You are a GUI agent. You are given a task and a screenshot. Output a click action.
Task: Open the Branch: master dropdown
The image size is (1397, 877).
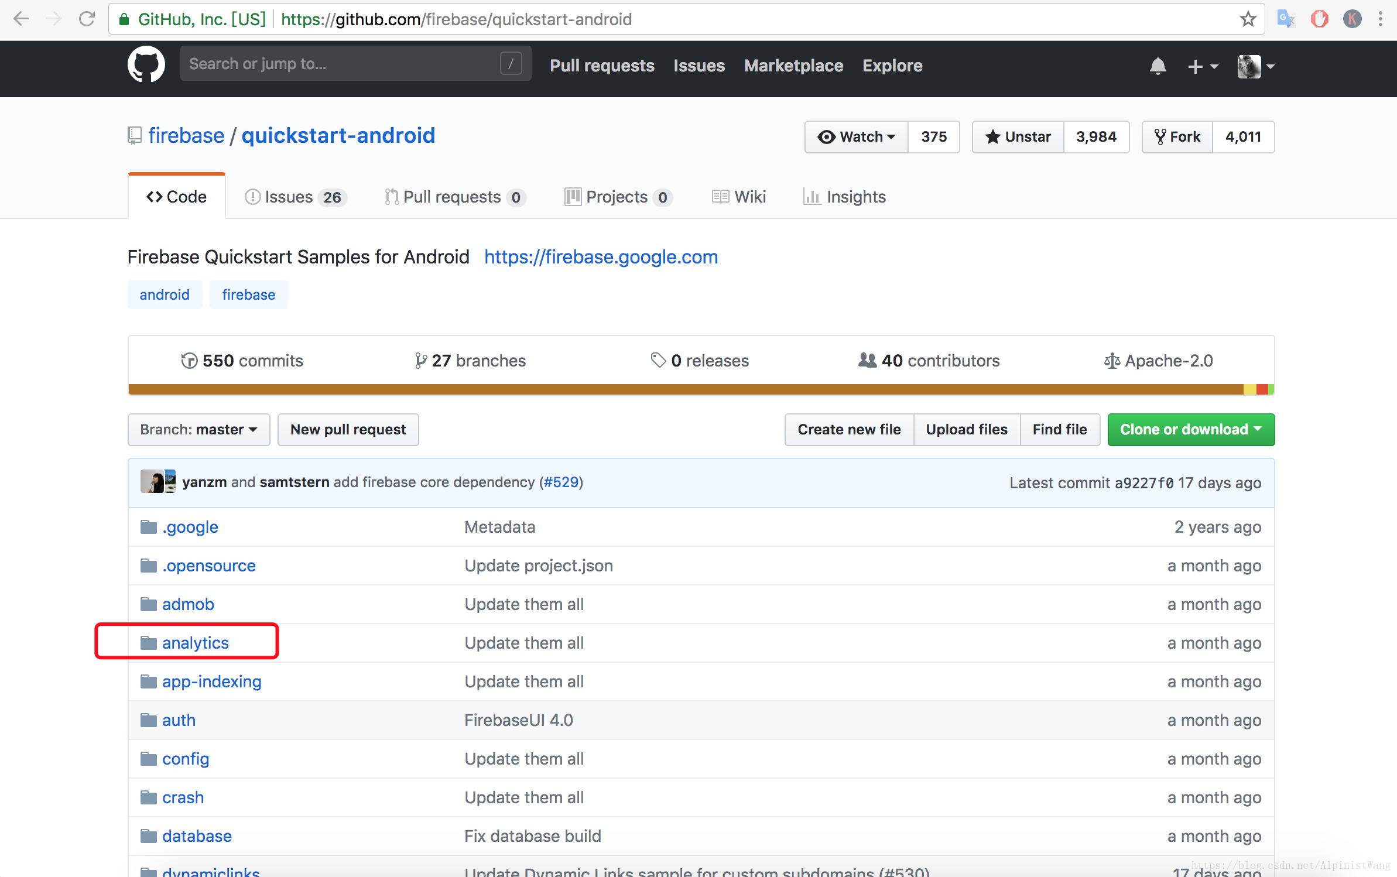[198, 429]
